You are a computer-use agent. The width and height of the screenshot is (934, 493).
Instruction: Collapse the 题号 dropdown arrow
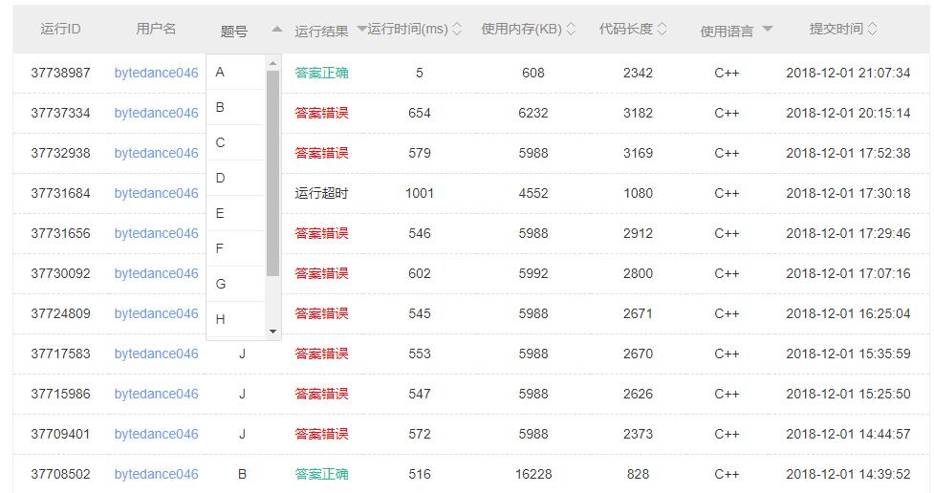tap(276, 30)
